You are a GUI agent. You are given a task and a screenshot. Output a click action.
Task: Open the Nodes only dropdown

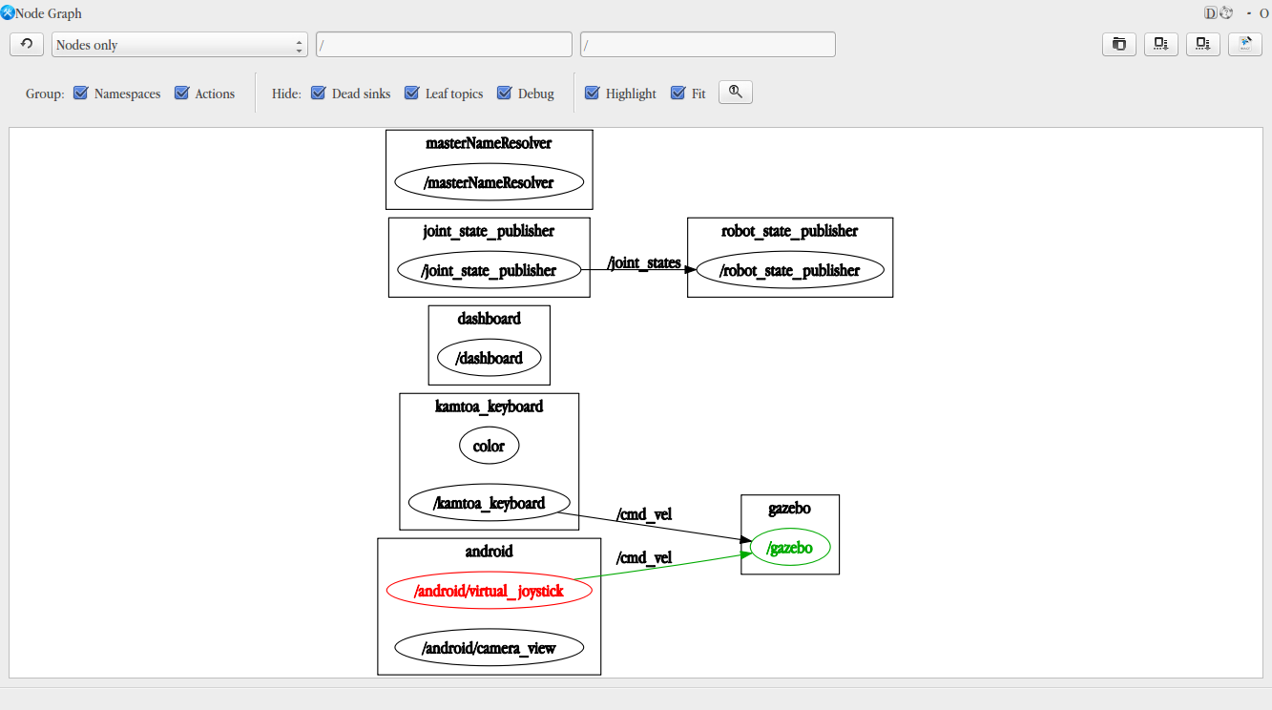click(x=179, y=45)
